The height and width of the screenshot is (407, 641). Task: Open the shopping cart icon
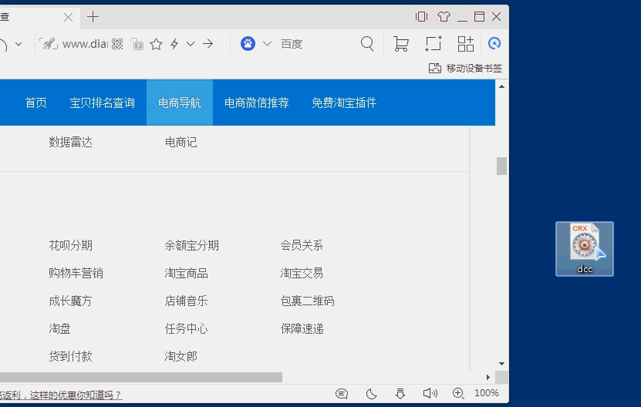click(x=400, y=44)
